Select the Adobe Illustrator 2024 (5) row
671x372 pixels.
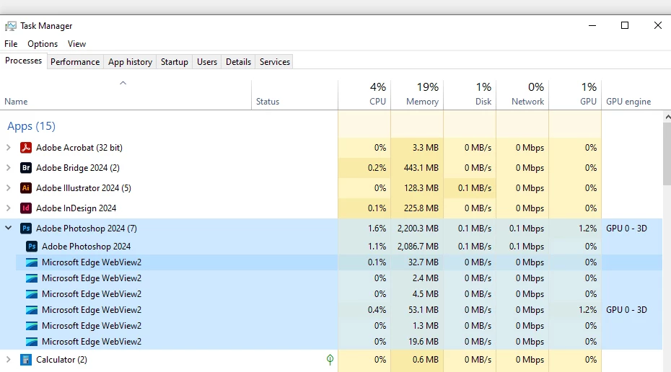click(331, 187)
